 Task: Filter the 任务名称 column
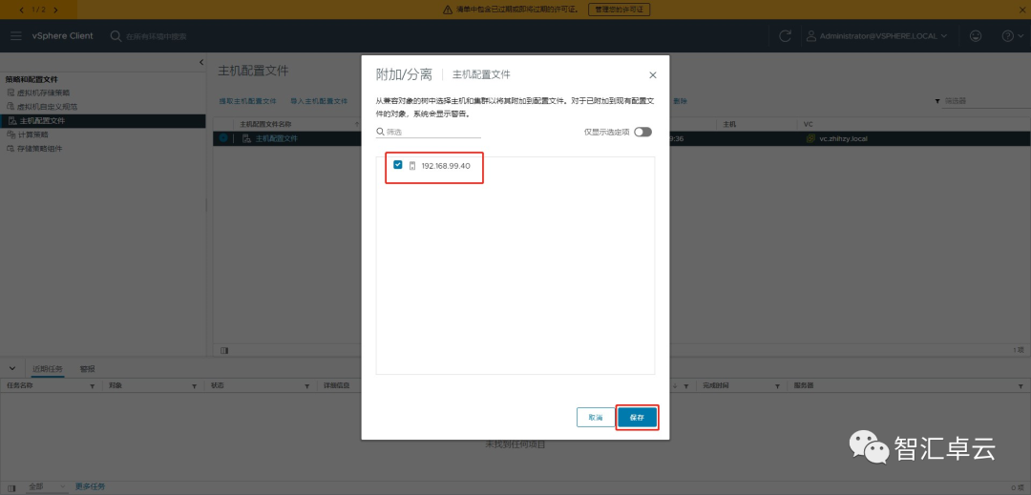pos(92,386)
